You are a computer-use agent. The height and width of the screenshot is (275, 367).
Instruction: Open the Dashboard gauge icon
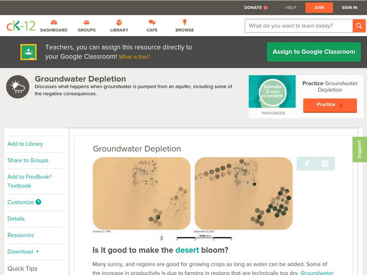point(54,22)
